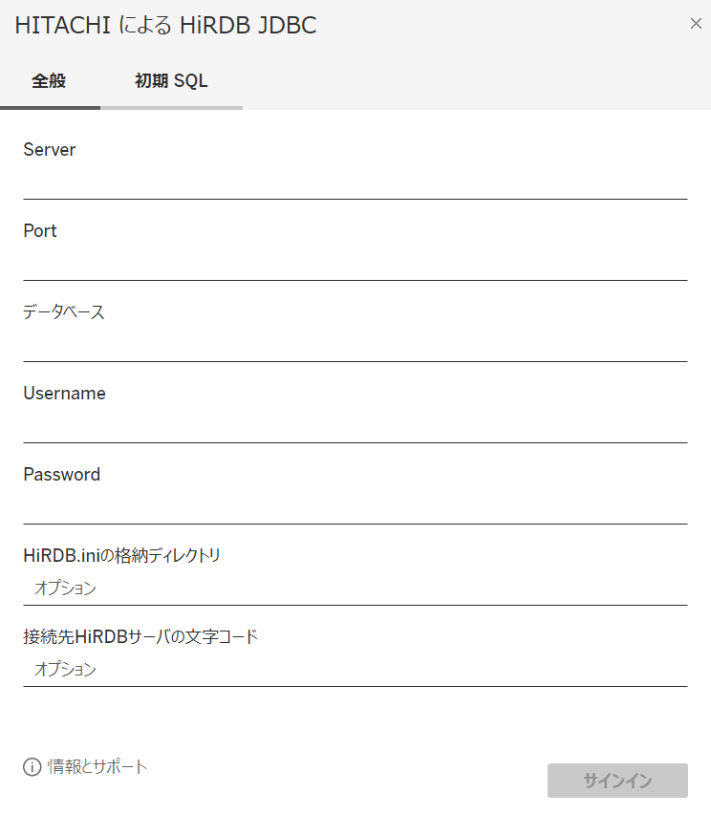Screen dimensions: 711x814
Task: Click the Server input field
Action: click(354, 183)
